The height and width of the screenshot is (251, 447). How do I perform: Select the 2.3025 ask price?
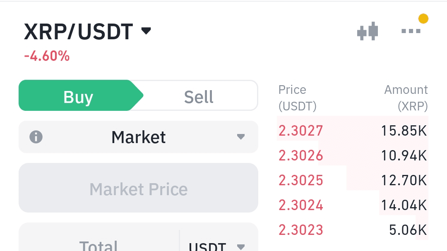tap(301, 180)
